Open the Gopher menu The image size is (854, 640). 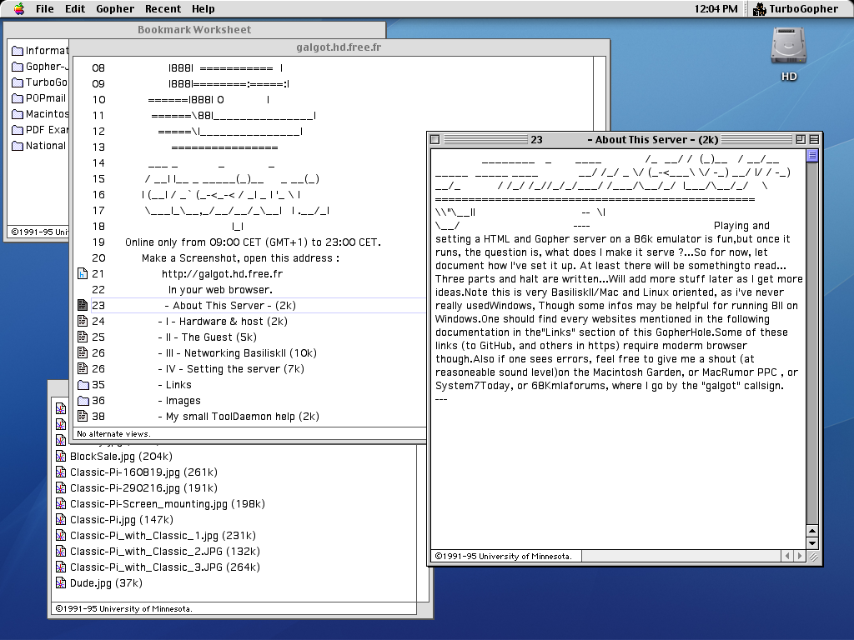(x=115, y=8)
